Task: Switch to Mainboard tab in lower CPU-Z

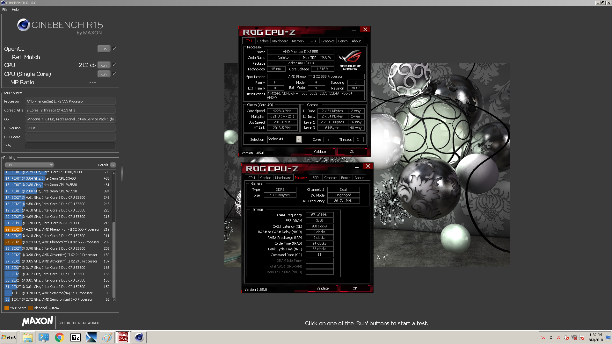Action: (283, 178)
